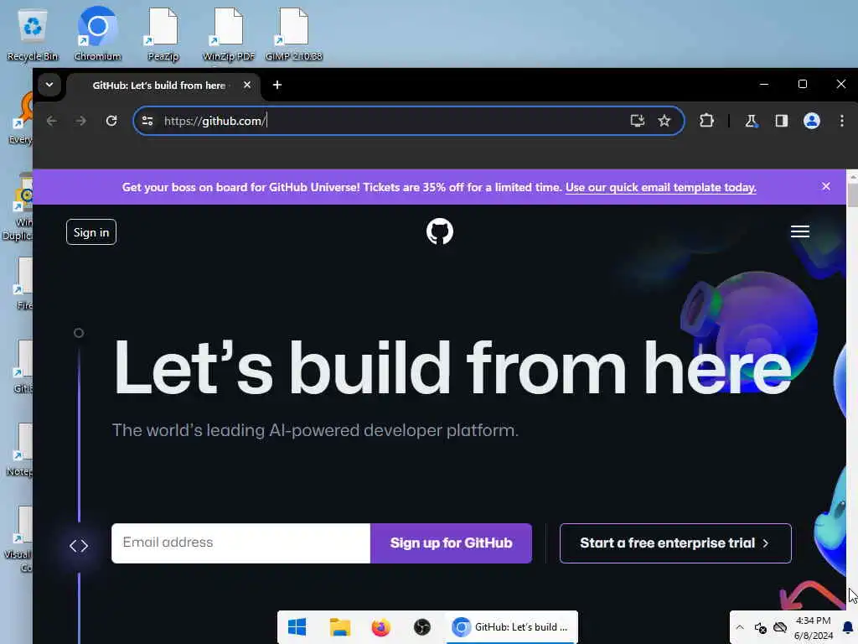Click the code brackets icon on page
Viewport: 858px width, 644px height.
pyautogui.click(x=79, y=545)
